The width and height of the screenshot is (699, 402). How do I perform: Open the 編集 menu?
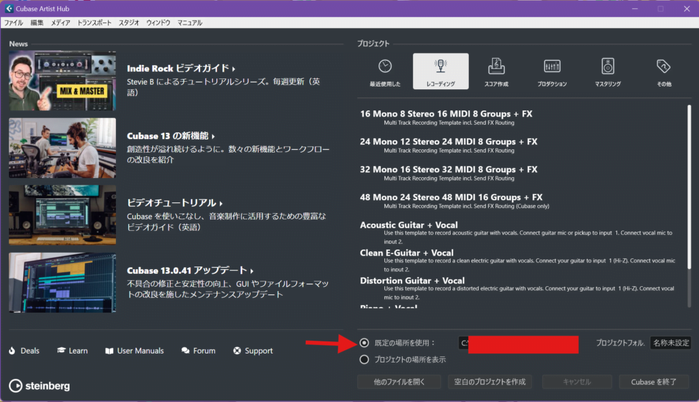37,22
